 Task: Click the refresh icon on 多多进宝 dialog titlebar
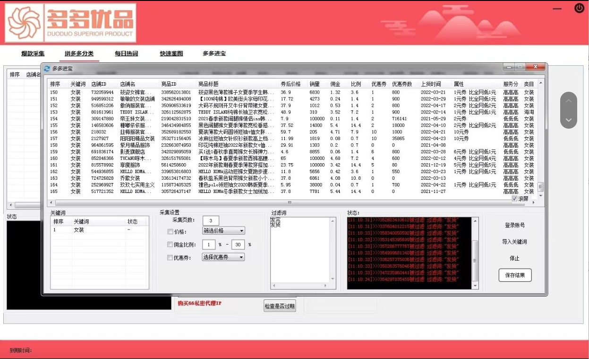tap(47, 67)
